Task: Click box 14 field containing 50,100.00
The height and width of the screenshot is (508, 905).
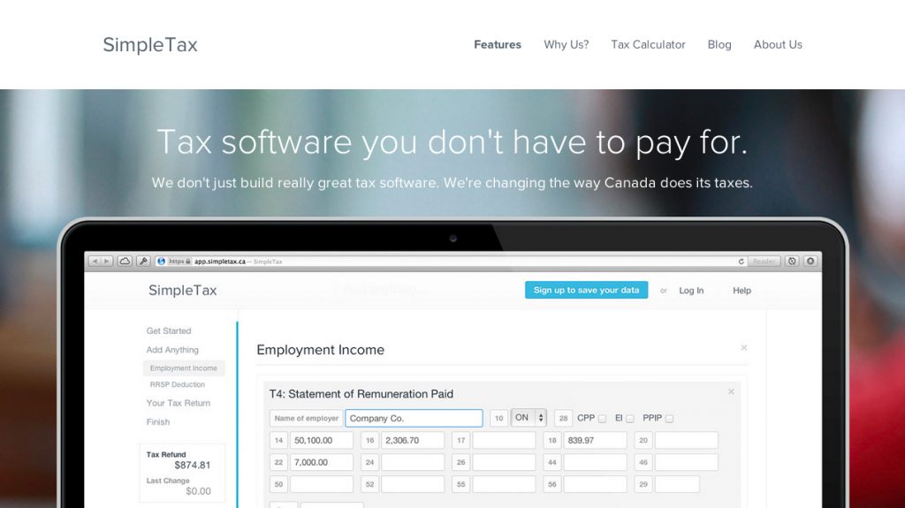Action: pyautogui.click(x=321, y=440)
